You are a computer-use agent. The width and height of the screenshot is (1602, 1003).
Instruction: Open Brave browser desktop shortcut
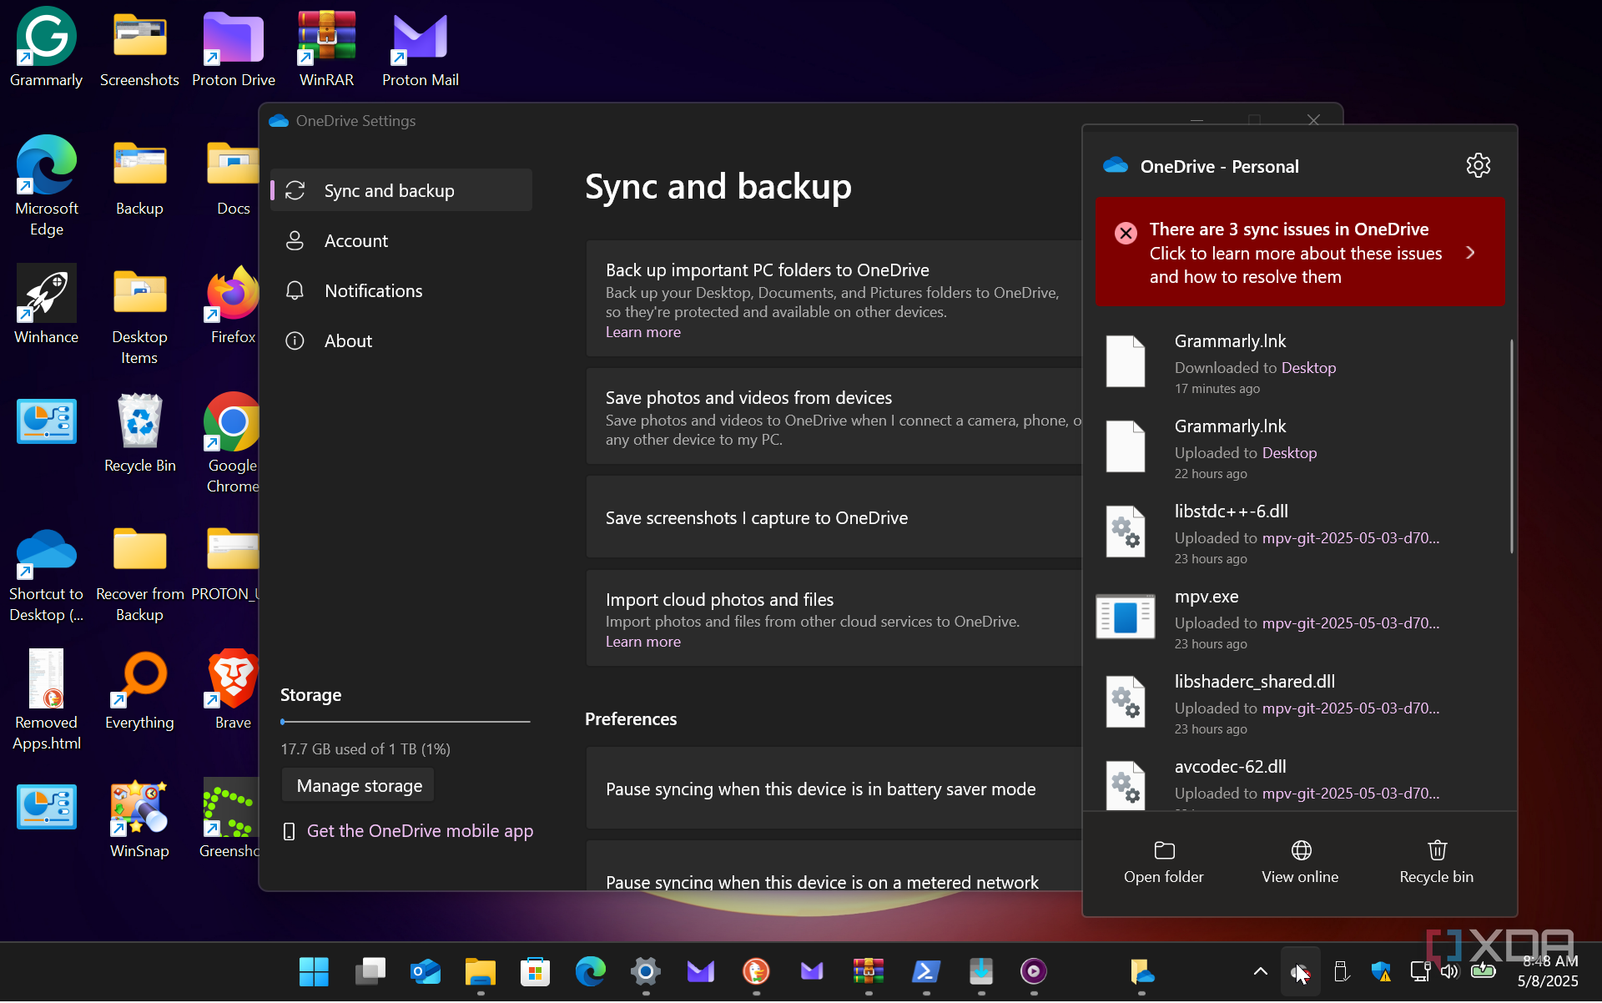[233, 689]
